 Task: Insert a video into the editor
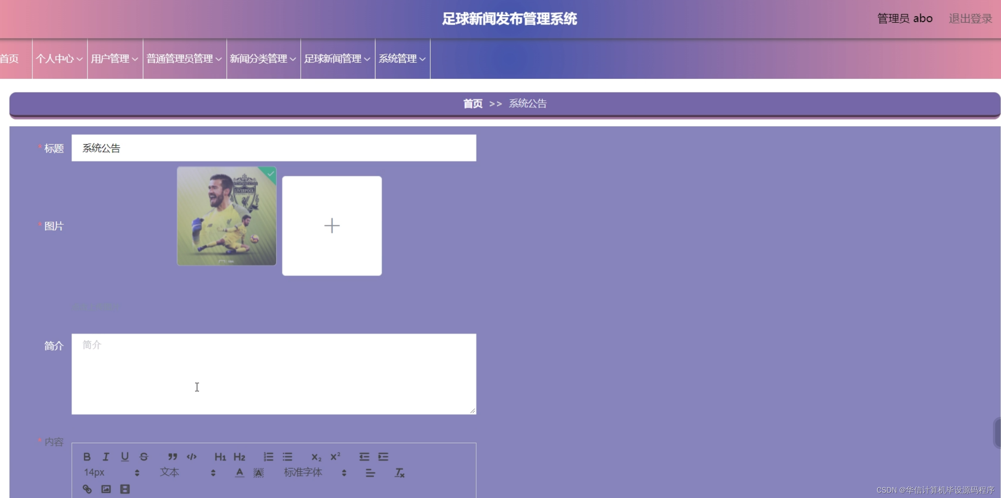[x=125, y=488]
